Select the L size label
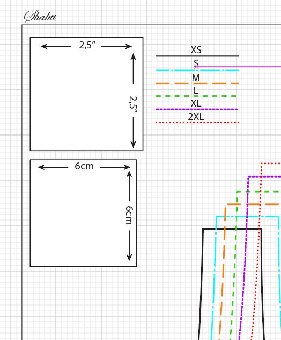The image size is (281, 340). click(x=196, y=90)
